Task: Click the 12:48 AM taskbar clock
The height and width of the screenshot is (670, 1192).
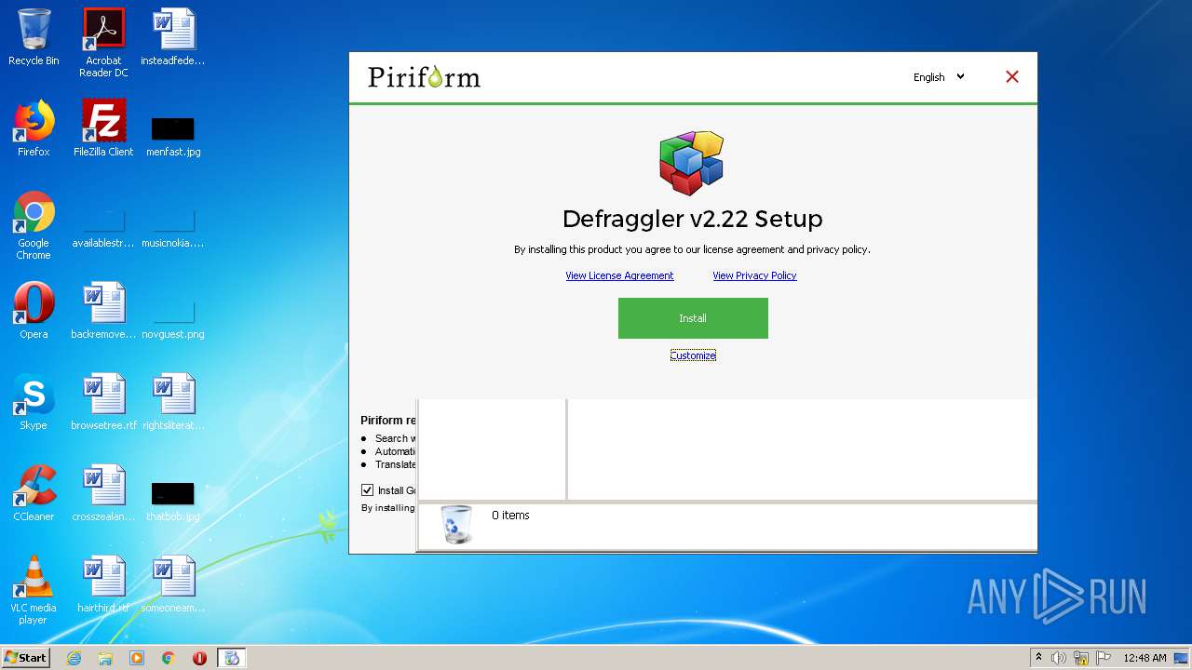Action: pyautogui.click(x=1145, y=658)
